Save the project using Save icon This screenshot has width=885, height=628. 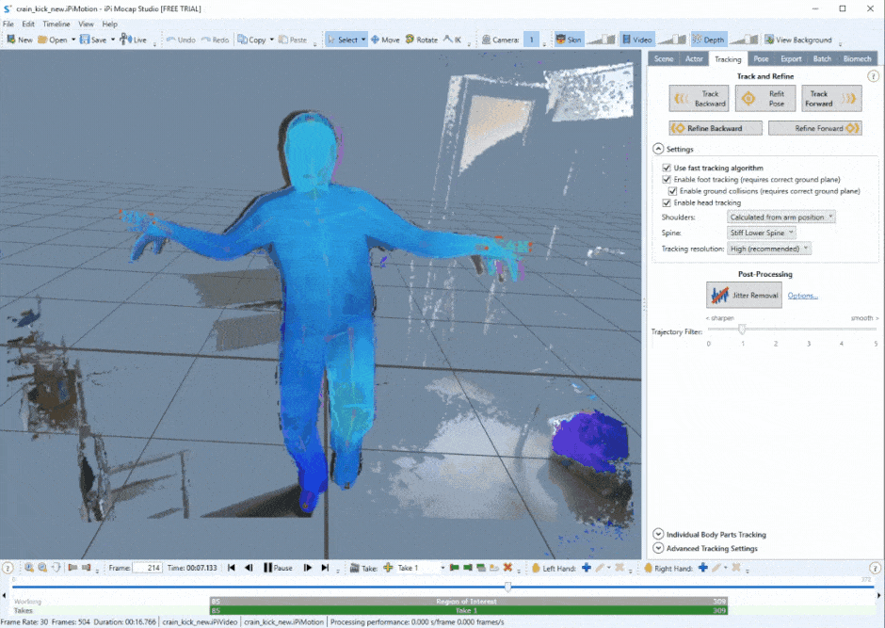(x=85, y=40)
